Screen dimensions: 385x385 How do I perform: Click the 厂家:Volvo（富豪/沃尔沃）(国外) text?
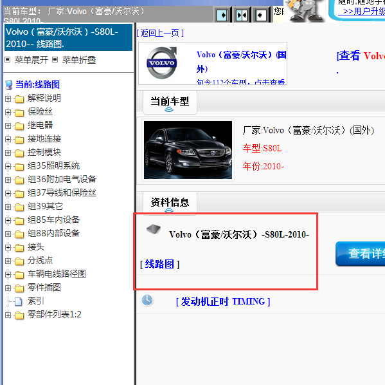click(309, 131)
